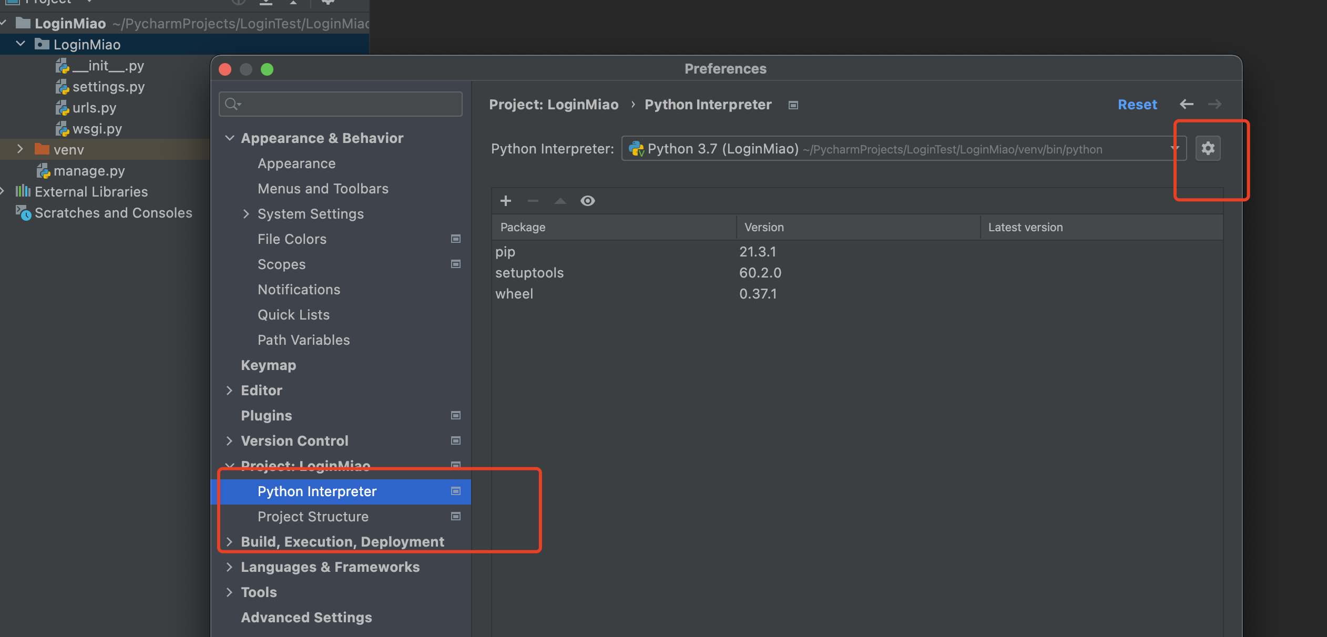Click the back navigation arrow
This screenshot has height=637, width=1327.
pos(1187,104)
